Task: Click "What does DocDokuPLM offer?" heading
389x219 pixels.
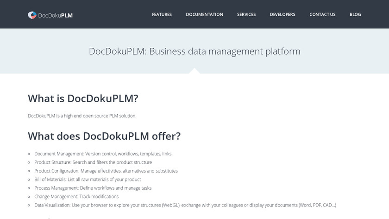Action: click(104, 136)
